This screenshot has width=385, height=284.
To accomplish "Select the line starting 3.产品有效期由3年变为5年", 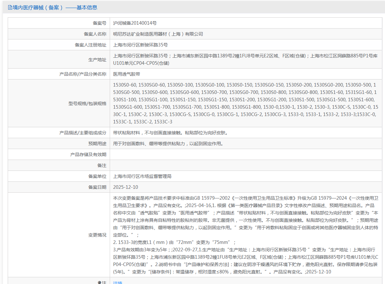I will click(x=246, y=261).
